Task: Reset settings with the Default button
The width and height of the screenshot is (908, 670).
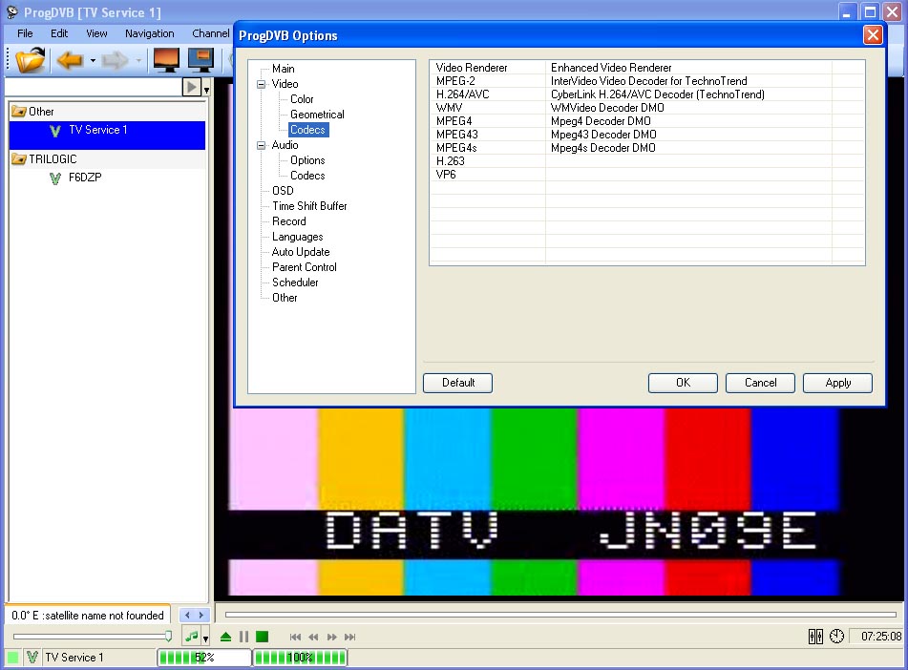Action: (x=458, y=383)
